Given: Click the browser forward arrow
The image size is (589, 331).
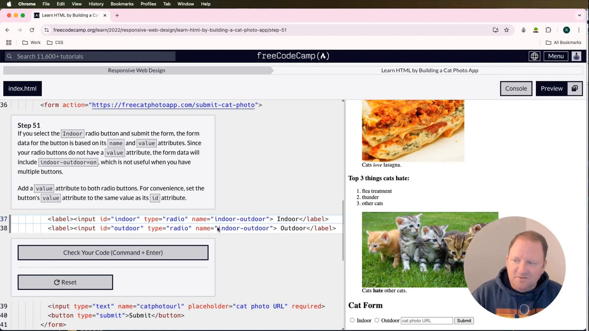Looking at the screenshot, I should 20,30.
